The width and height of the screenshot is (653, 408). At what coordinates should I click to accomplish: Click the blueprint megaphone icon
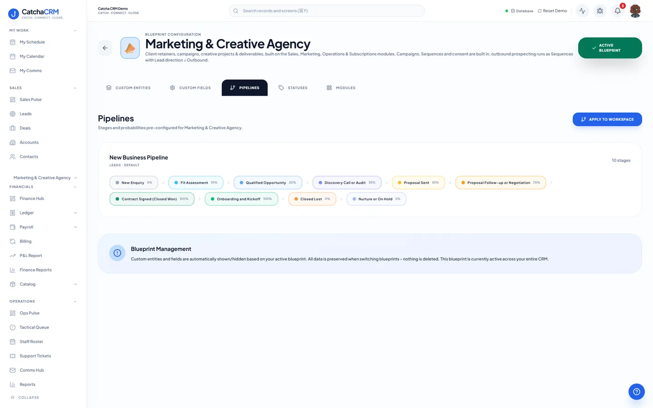tap(130, 48)
